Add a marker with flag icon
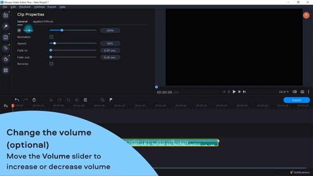313x176 pixels. pos(111,100)
